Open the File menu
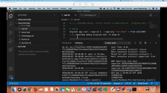Screen dimensions: 167x93 click(20, 9)
